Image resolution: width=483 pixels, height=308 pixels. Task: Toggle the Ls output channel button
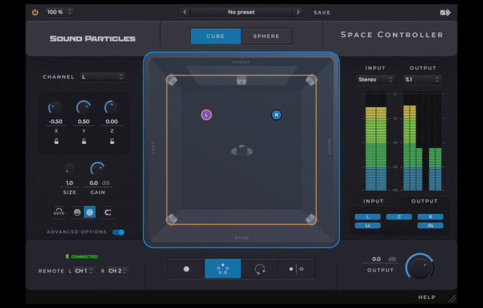(368, 225)
